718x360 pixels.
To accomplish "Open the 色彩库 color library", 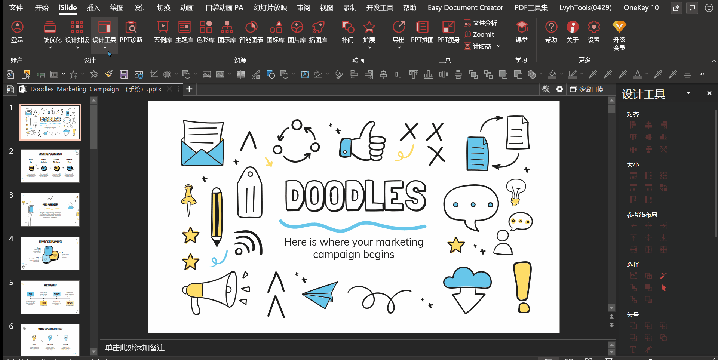I will 205,32.
